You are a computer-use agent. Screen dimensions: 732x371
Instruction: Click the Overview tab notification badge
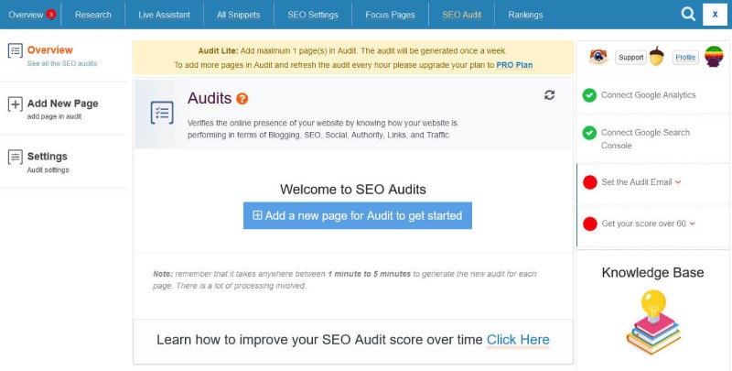51,14
